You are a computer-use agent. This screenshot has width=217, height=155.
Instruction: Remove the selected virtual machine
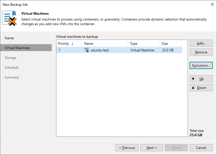201,52
